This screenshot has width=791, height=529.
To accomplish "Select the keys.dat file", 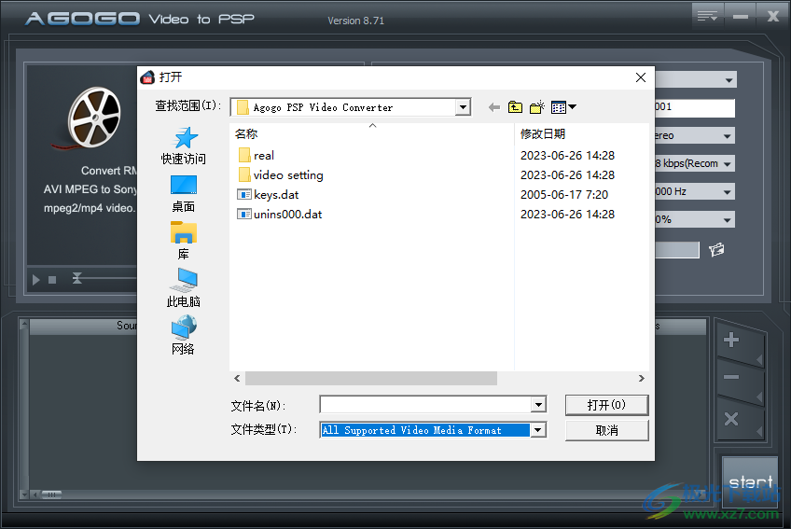I will pyautogui.click(x=268, y=195).
